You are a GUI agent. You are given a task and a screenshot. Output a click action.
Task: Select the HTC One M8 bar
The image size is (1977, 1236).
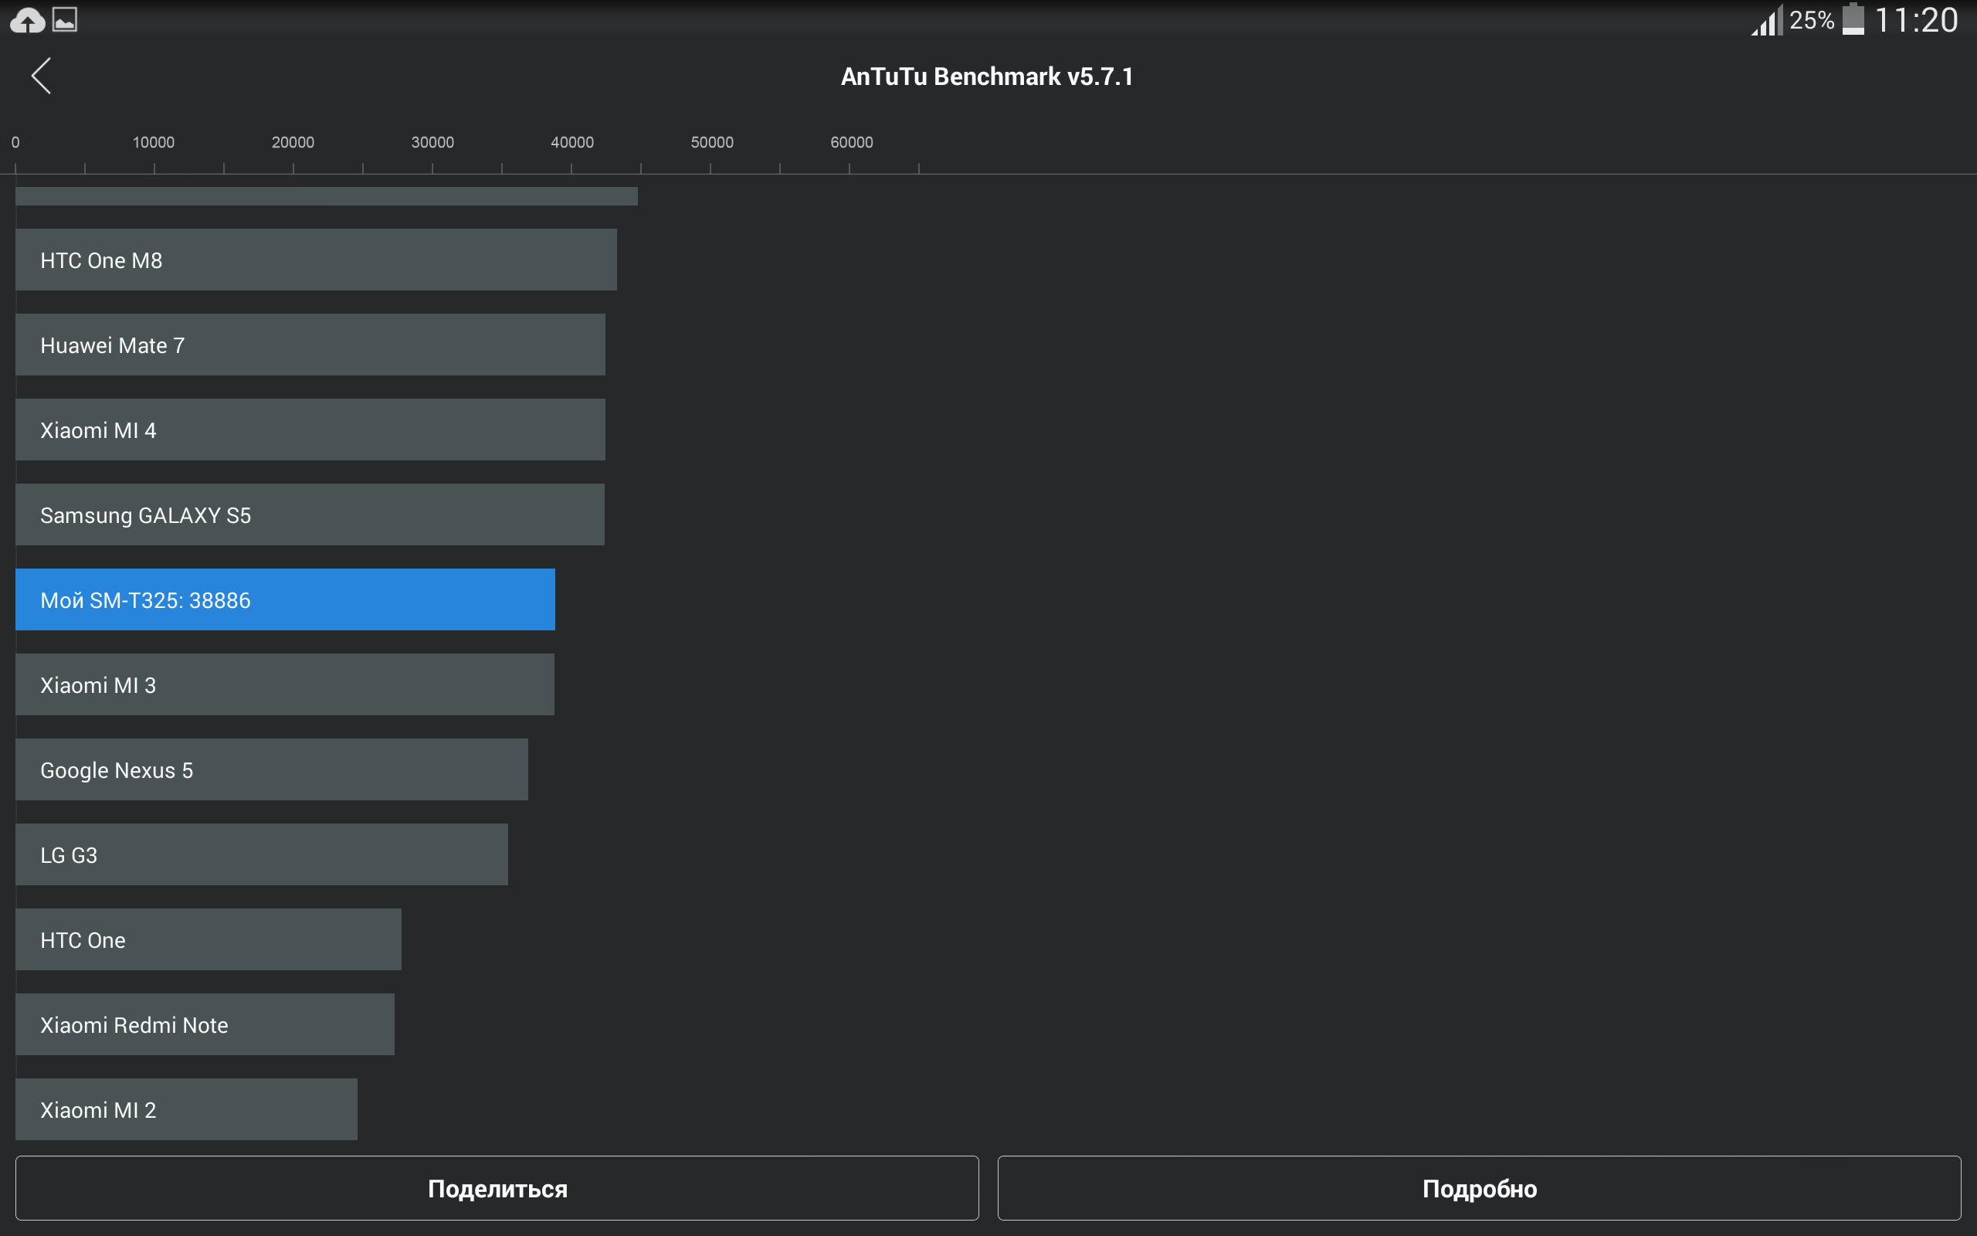(x=315, y=260)
